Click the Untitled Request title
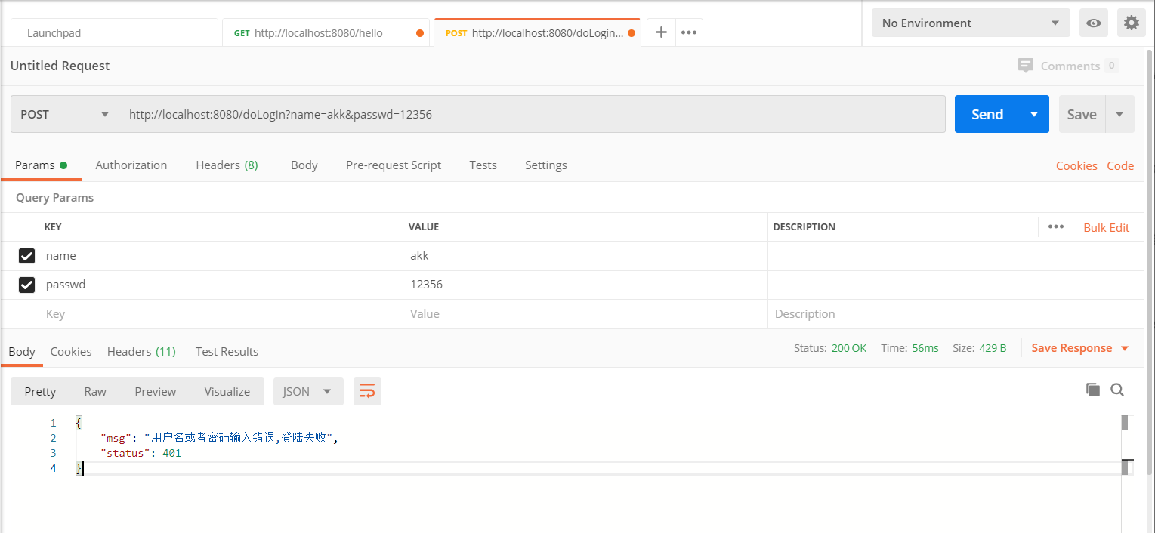Image resolution: width=1155 pixels, height=533 pixels. pos(60,66)
